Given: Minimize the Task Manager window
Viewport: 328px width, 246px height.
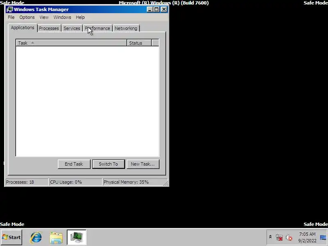Looking at the screenshot, I should 149,9.
